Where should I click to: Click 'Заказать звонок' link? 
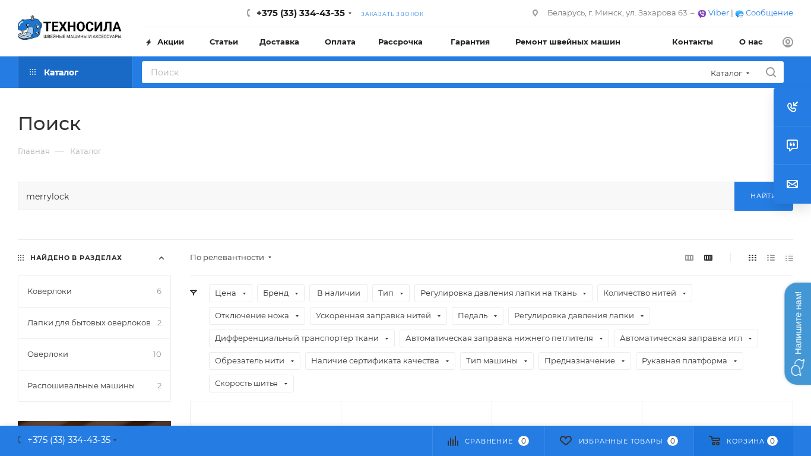click(x=392, y=14)
